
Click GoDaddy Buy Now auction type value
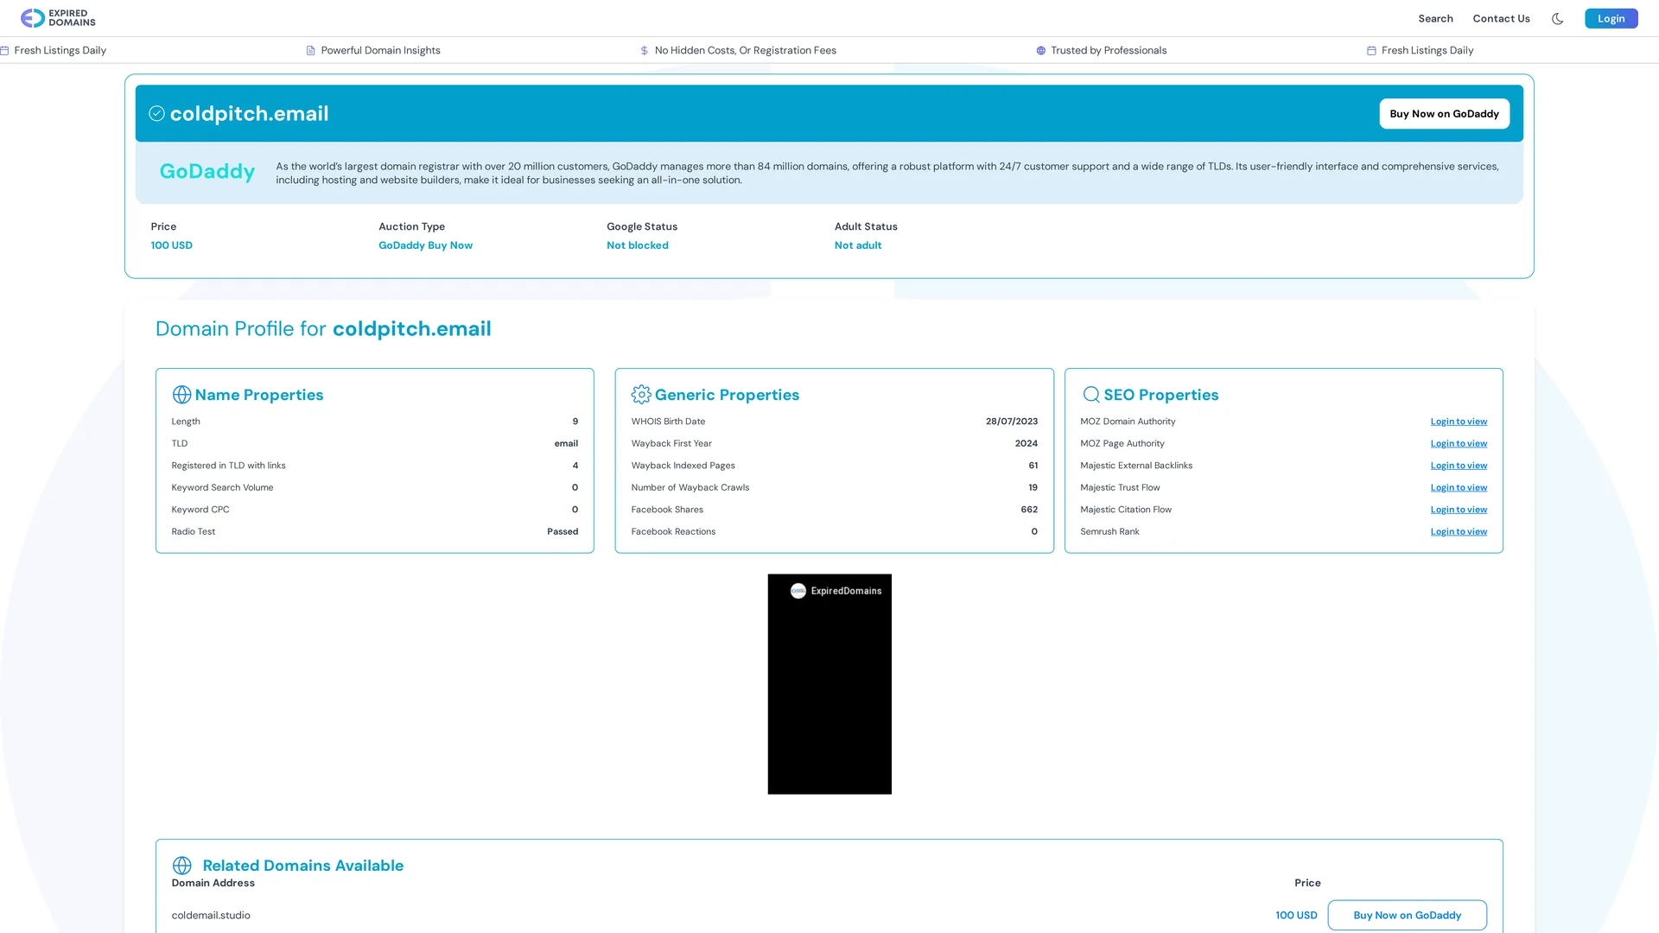[425, 245]
